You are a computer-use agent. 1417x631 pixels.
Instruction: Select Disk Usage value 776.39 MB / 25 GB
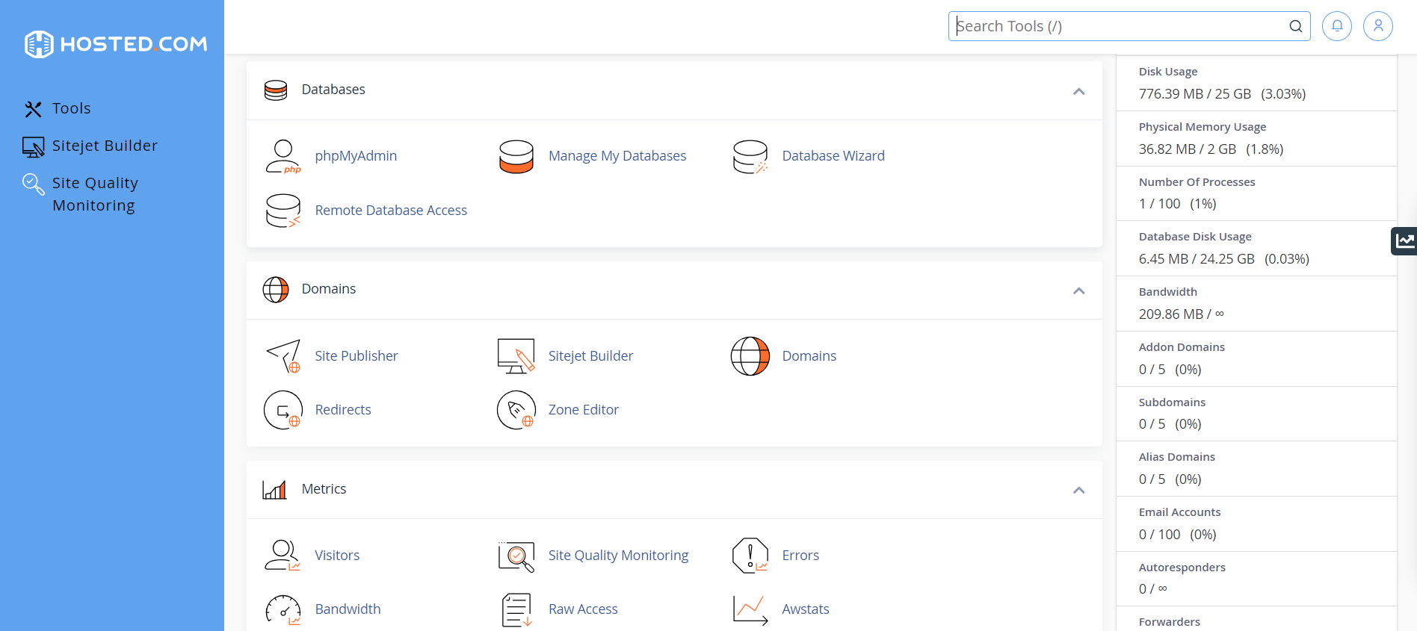coord(1195,94)
